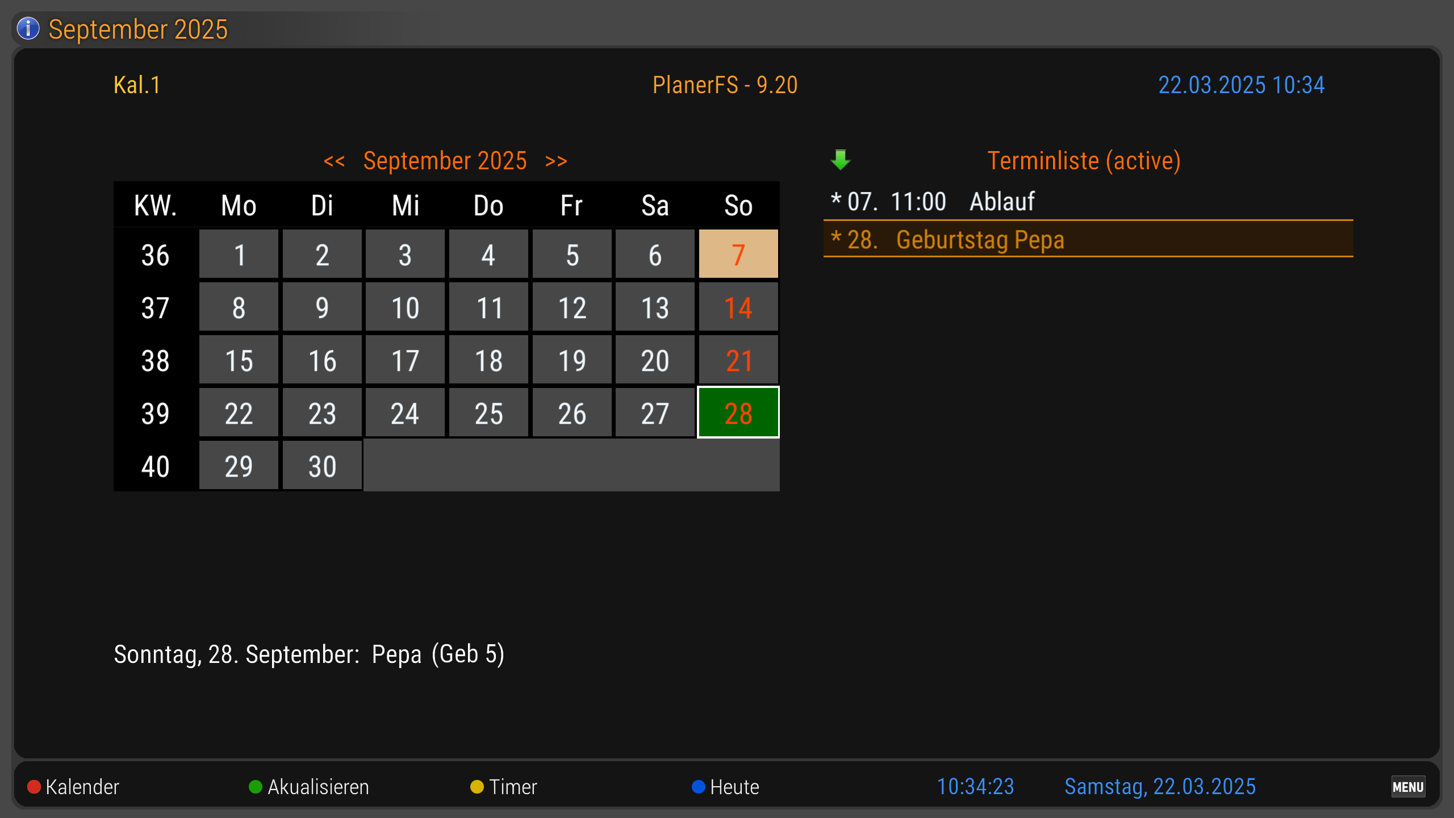Click calendar week 38 row label
The image size is (1454, 818).
pyautogui.click(x=155, y=361)
